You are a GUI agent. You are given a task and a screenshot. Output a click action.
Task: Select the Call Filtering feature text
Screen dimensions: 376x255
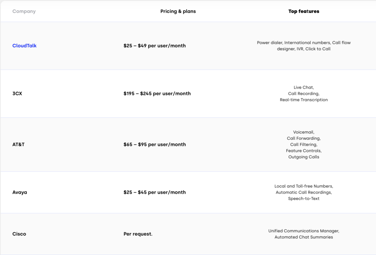[x=304, y=145]
